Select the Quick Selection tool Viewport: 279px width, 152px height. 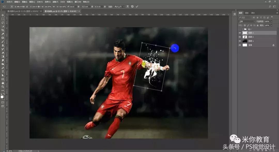tap(3, 27)
